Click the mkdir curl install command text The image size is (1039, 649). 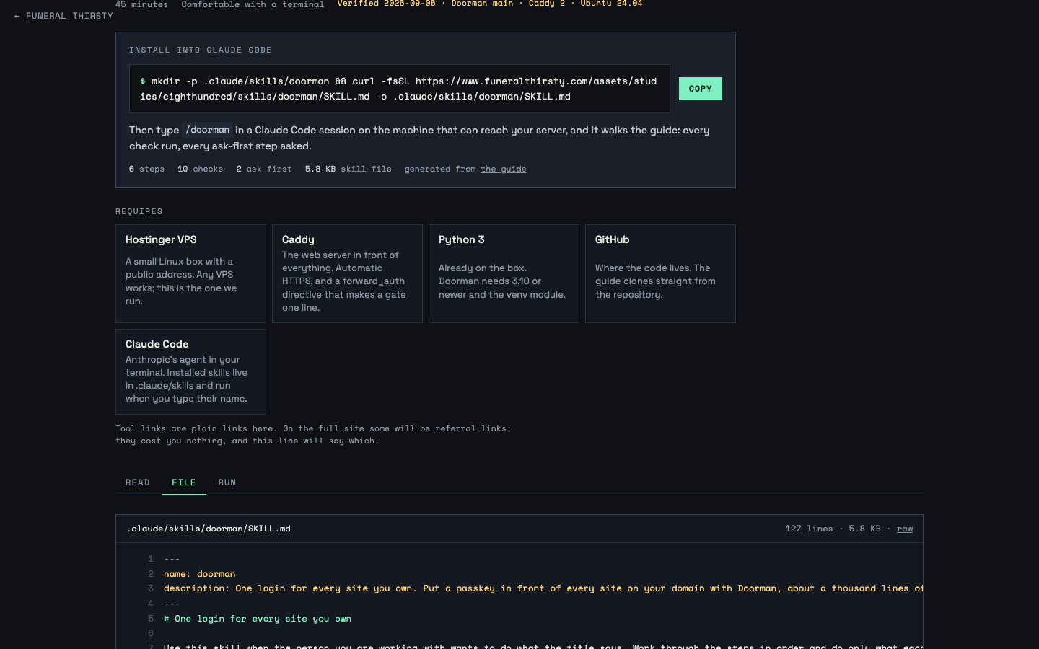[399, 89]
